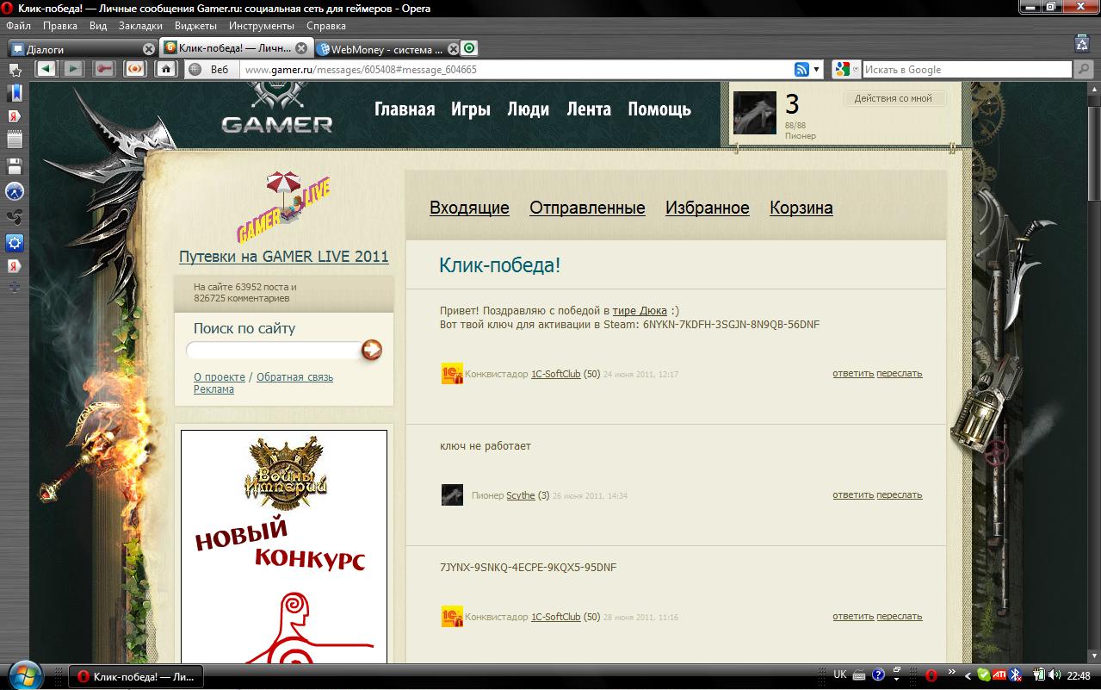This screenshot has height=690, width=1101.
Task: Click the Opera taskbar button 'Клик-победа!'
Action: (x=136, y=676)
